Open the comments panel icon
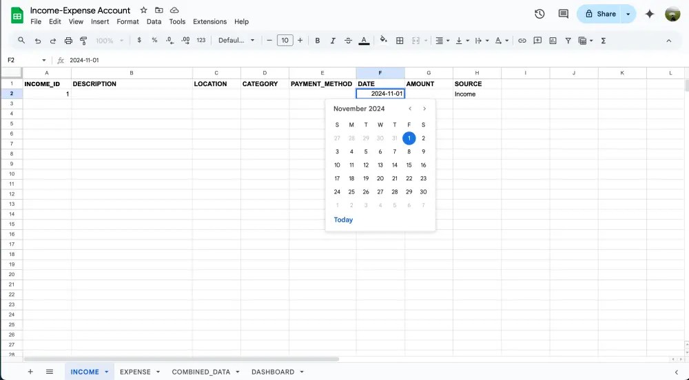Screen dimensions: 689x380 tap(563, 14)
